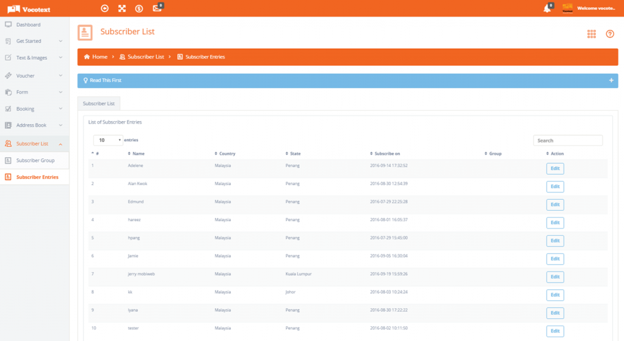Open the Subscriber Group menu item
The image size is (624, 341).
coord(35,161)
